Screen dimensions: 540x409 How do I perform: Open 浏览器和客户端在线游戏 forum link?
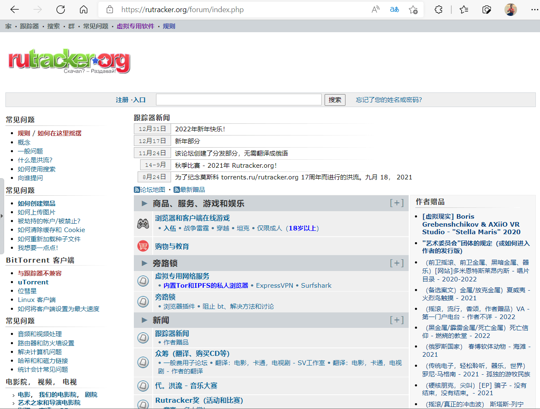(x=192, y=218)
